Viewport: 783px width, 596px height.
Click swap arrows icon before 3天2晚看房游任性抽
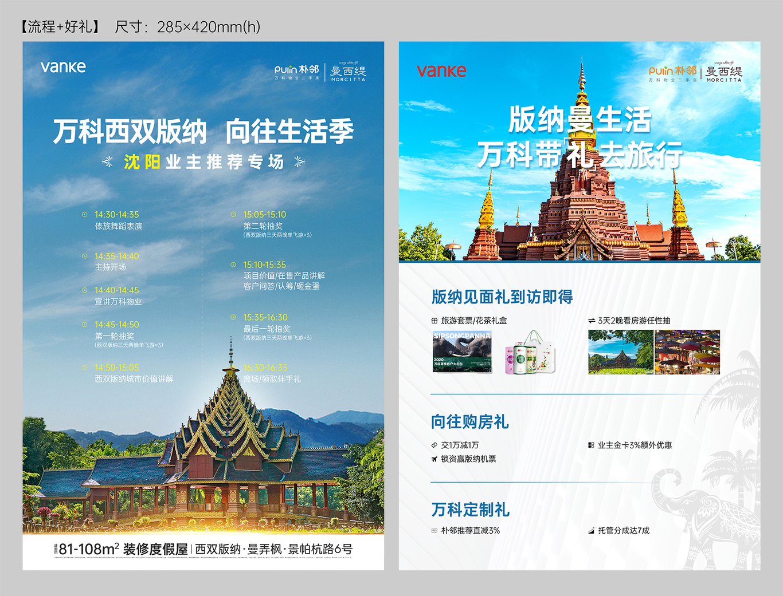click(592, 321)
